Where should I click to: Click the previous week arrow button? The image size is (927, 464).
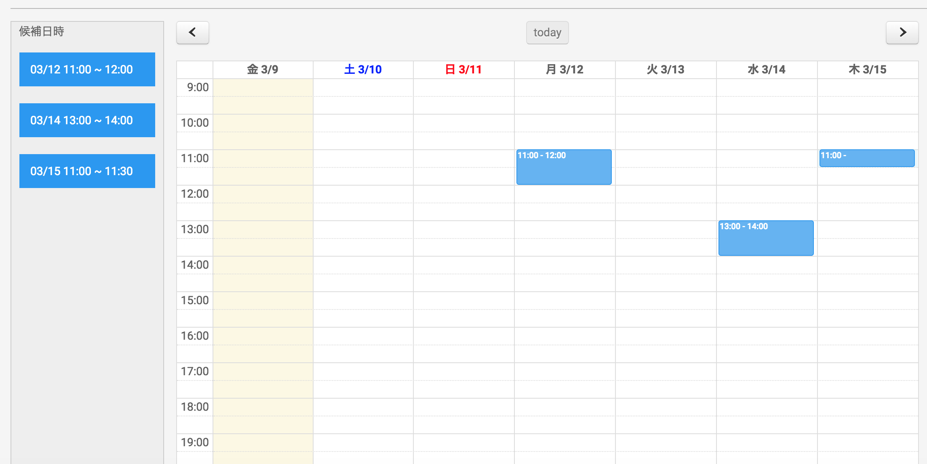pos(192,32)
